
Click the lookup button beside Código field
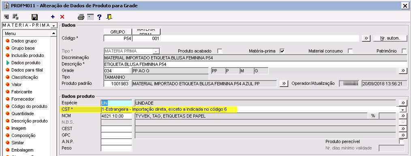pyautogui.click(x=366, y=38)
